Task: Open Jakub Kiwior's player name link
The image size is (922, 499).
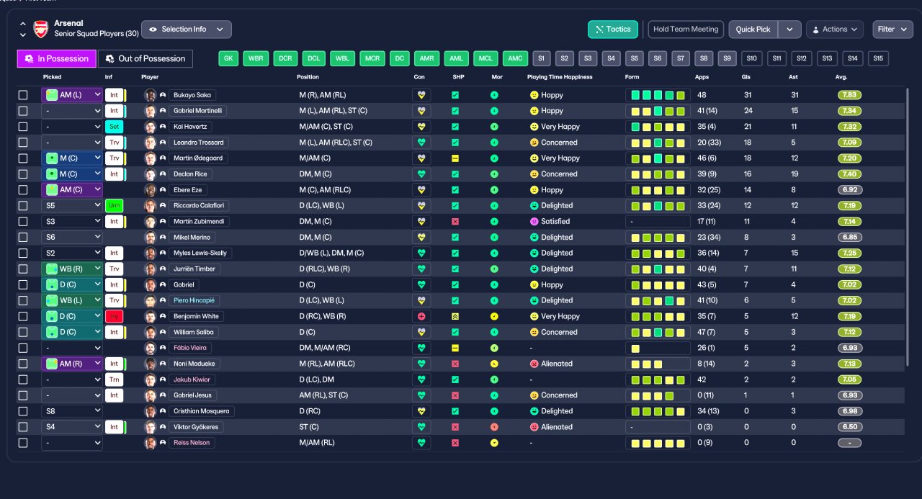Action: pyautogui.click(x=191, y=379)
